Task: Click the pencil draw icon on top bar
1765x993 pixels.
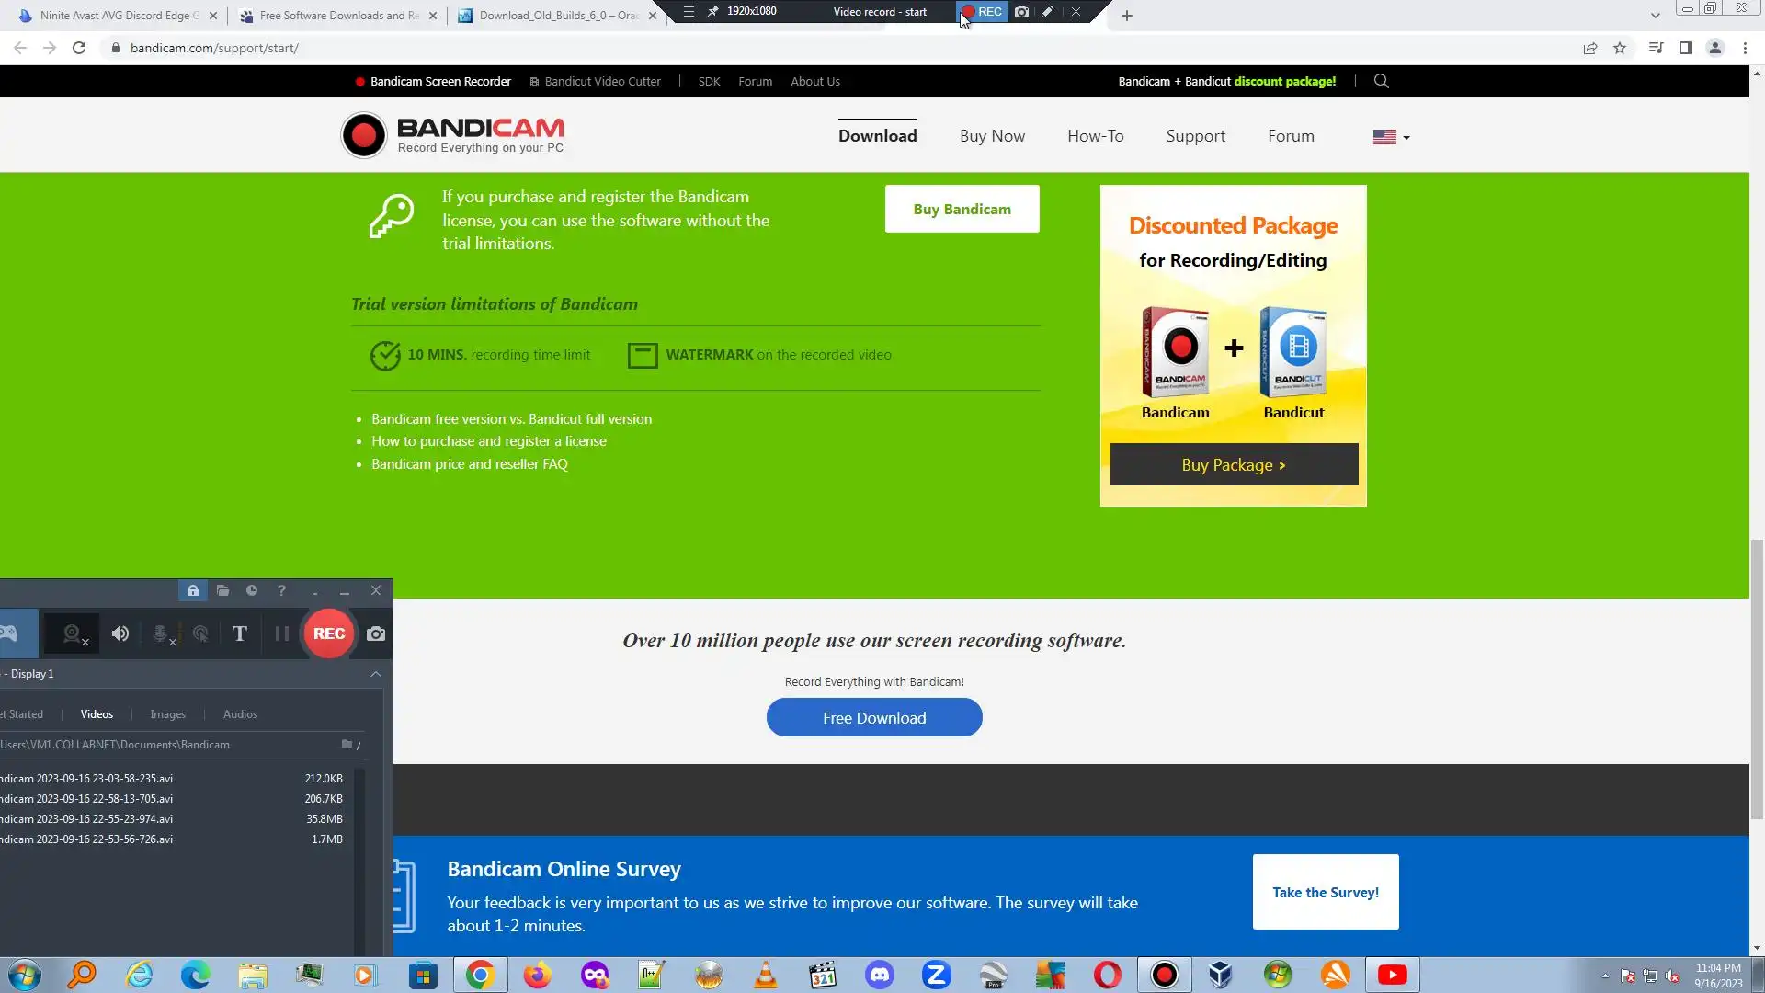Action: [x=1047, y=12]
